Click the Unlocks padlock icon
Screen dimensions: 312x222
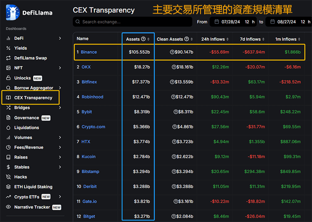point(8,78)
